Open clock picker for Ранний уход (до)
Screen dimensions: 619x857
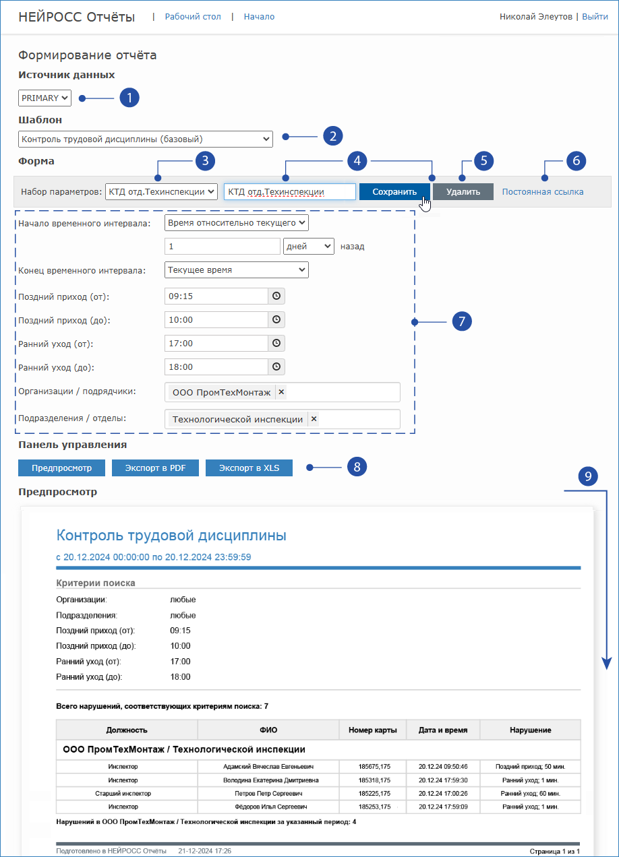[276, 367]
